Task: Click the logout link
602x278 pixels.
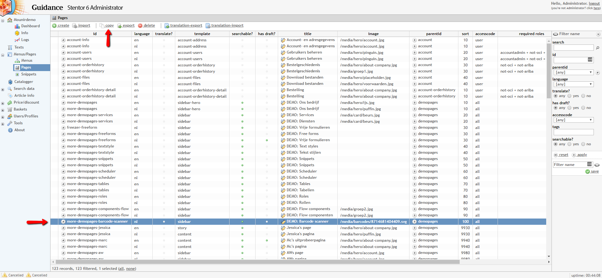Action: [x=594, y=3]
